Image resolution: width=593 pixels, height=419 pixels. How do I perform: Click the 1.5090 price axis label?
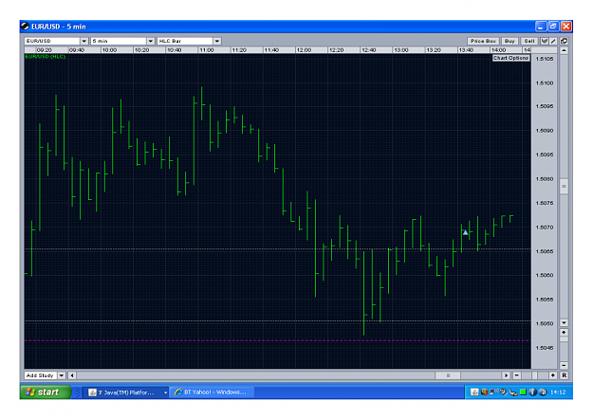point(545,131)
